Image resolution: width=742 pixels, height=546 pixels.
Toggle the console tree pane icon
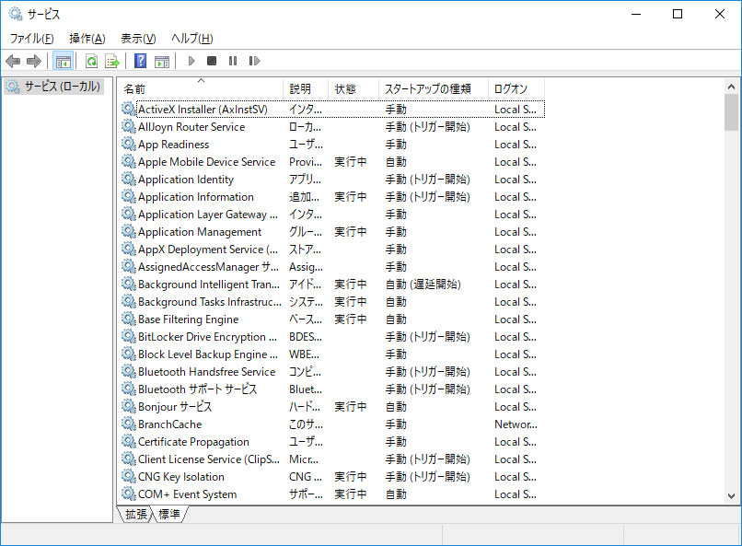pos(63,61)
